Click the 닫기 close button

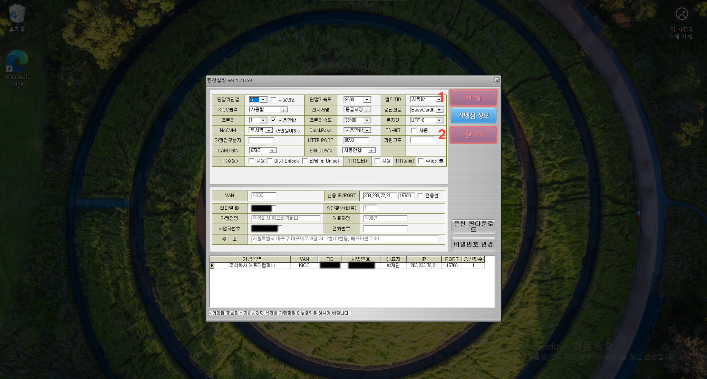(473, 134)
